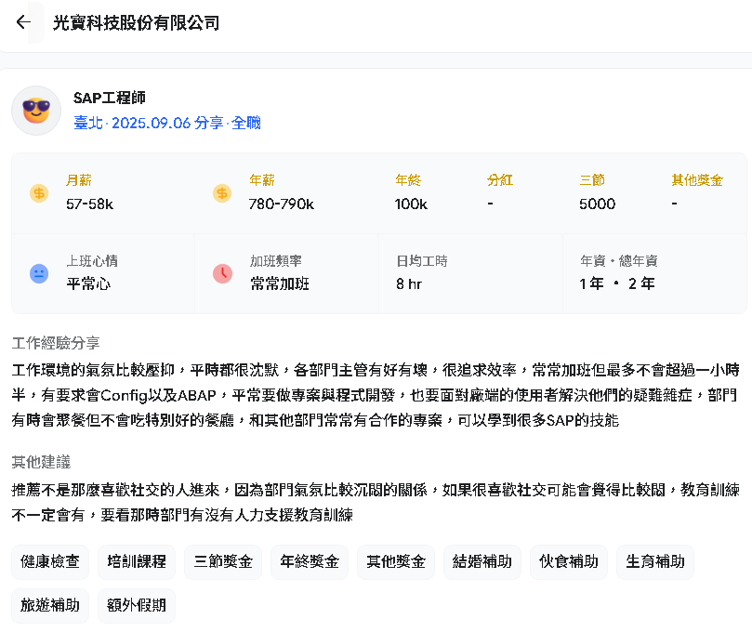Select the 培訓課程 benefit tag

point(137,561)
